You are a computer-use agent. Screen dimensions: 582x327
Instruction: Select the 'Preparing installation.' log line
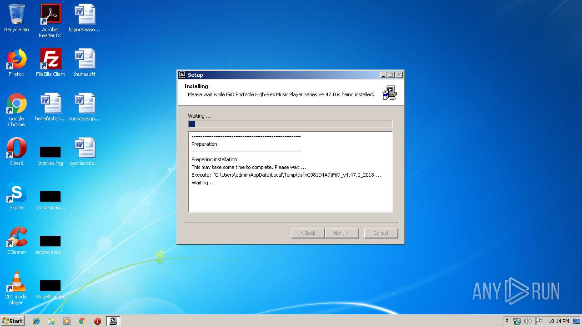pos(215,159)
